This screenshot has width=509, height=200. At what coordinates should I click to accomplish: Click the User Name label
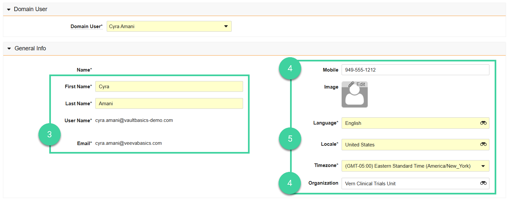click(x=78, y=121)
